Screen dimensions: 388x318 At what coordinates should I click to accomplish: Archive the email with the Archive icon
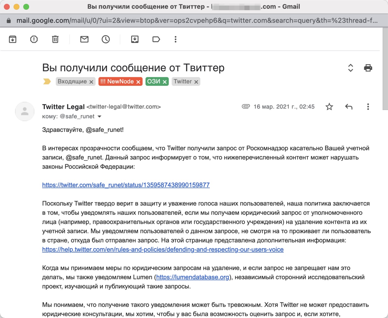click(12, 39)
